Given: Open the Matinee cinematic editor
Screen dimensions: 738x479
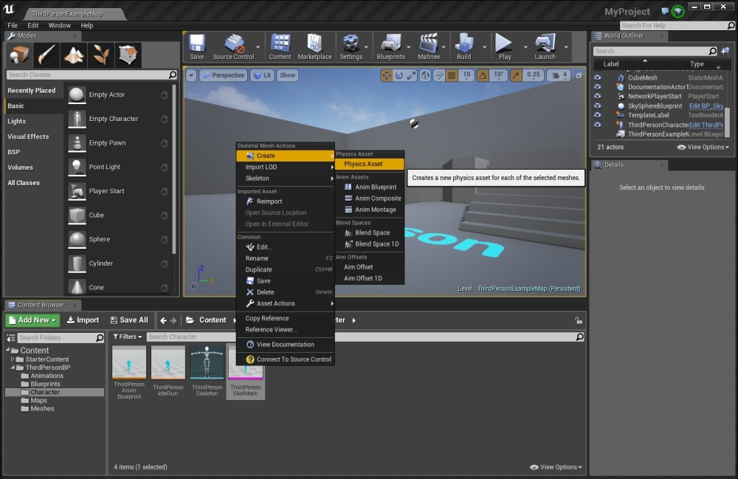Looking at the screenshot, I should (430, 46).
